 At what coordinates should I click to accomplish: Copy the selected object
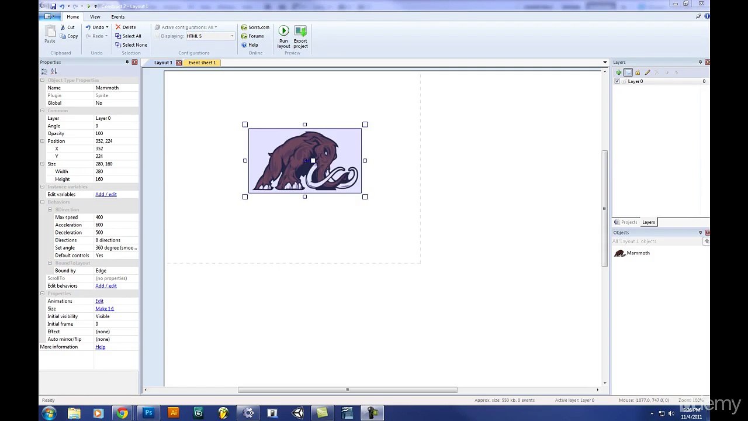[69, 36]
